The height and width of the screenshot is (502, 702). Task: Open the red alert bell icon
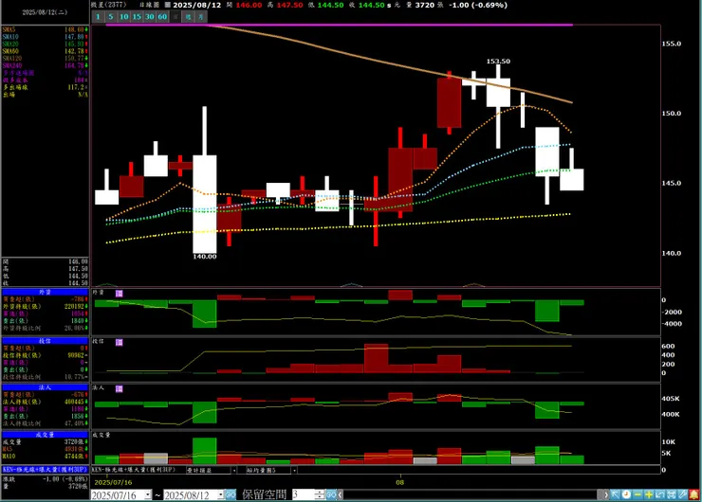click(x=694, y=494)
